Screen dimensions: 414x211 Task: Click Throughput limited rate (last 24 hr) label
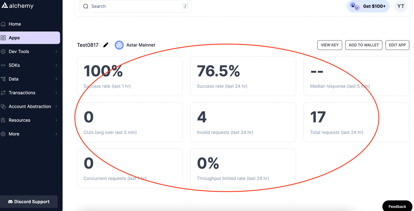(x=233, y=178)
